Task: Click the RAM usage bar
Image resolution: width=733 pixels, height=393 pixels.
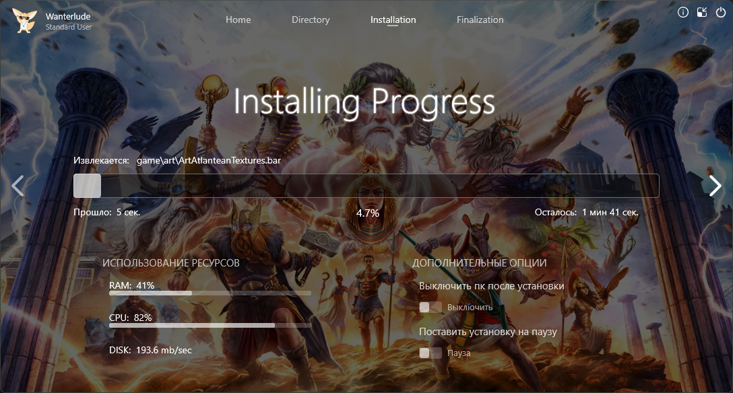Action: tap(210, 293)
